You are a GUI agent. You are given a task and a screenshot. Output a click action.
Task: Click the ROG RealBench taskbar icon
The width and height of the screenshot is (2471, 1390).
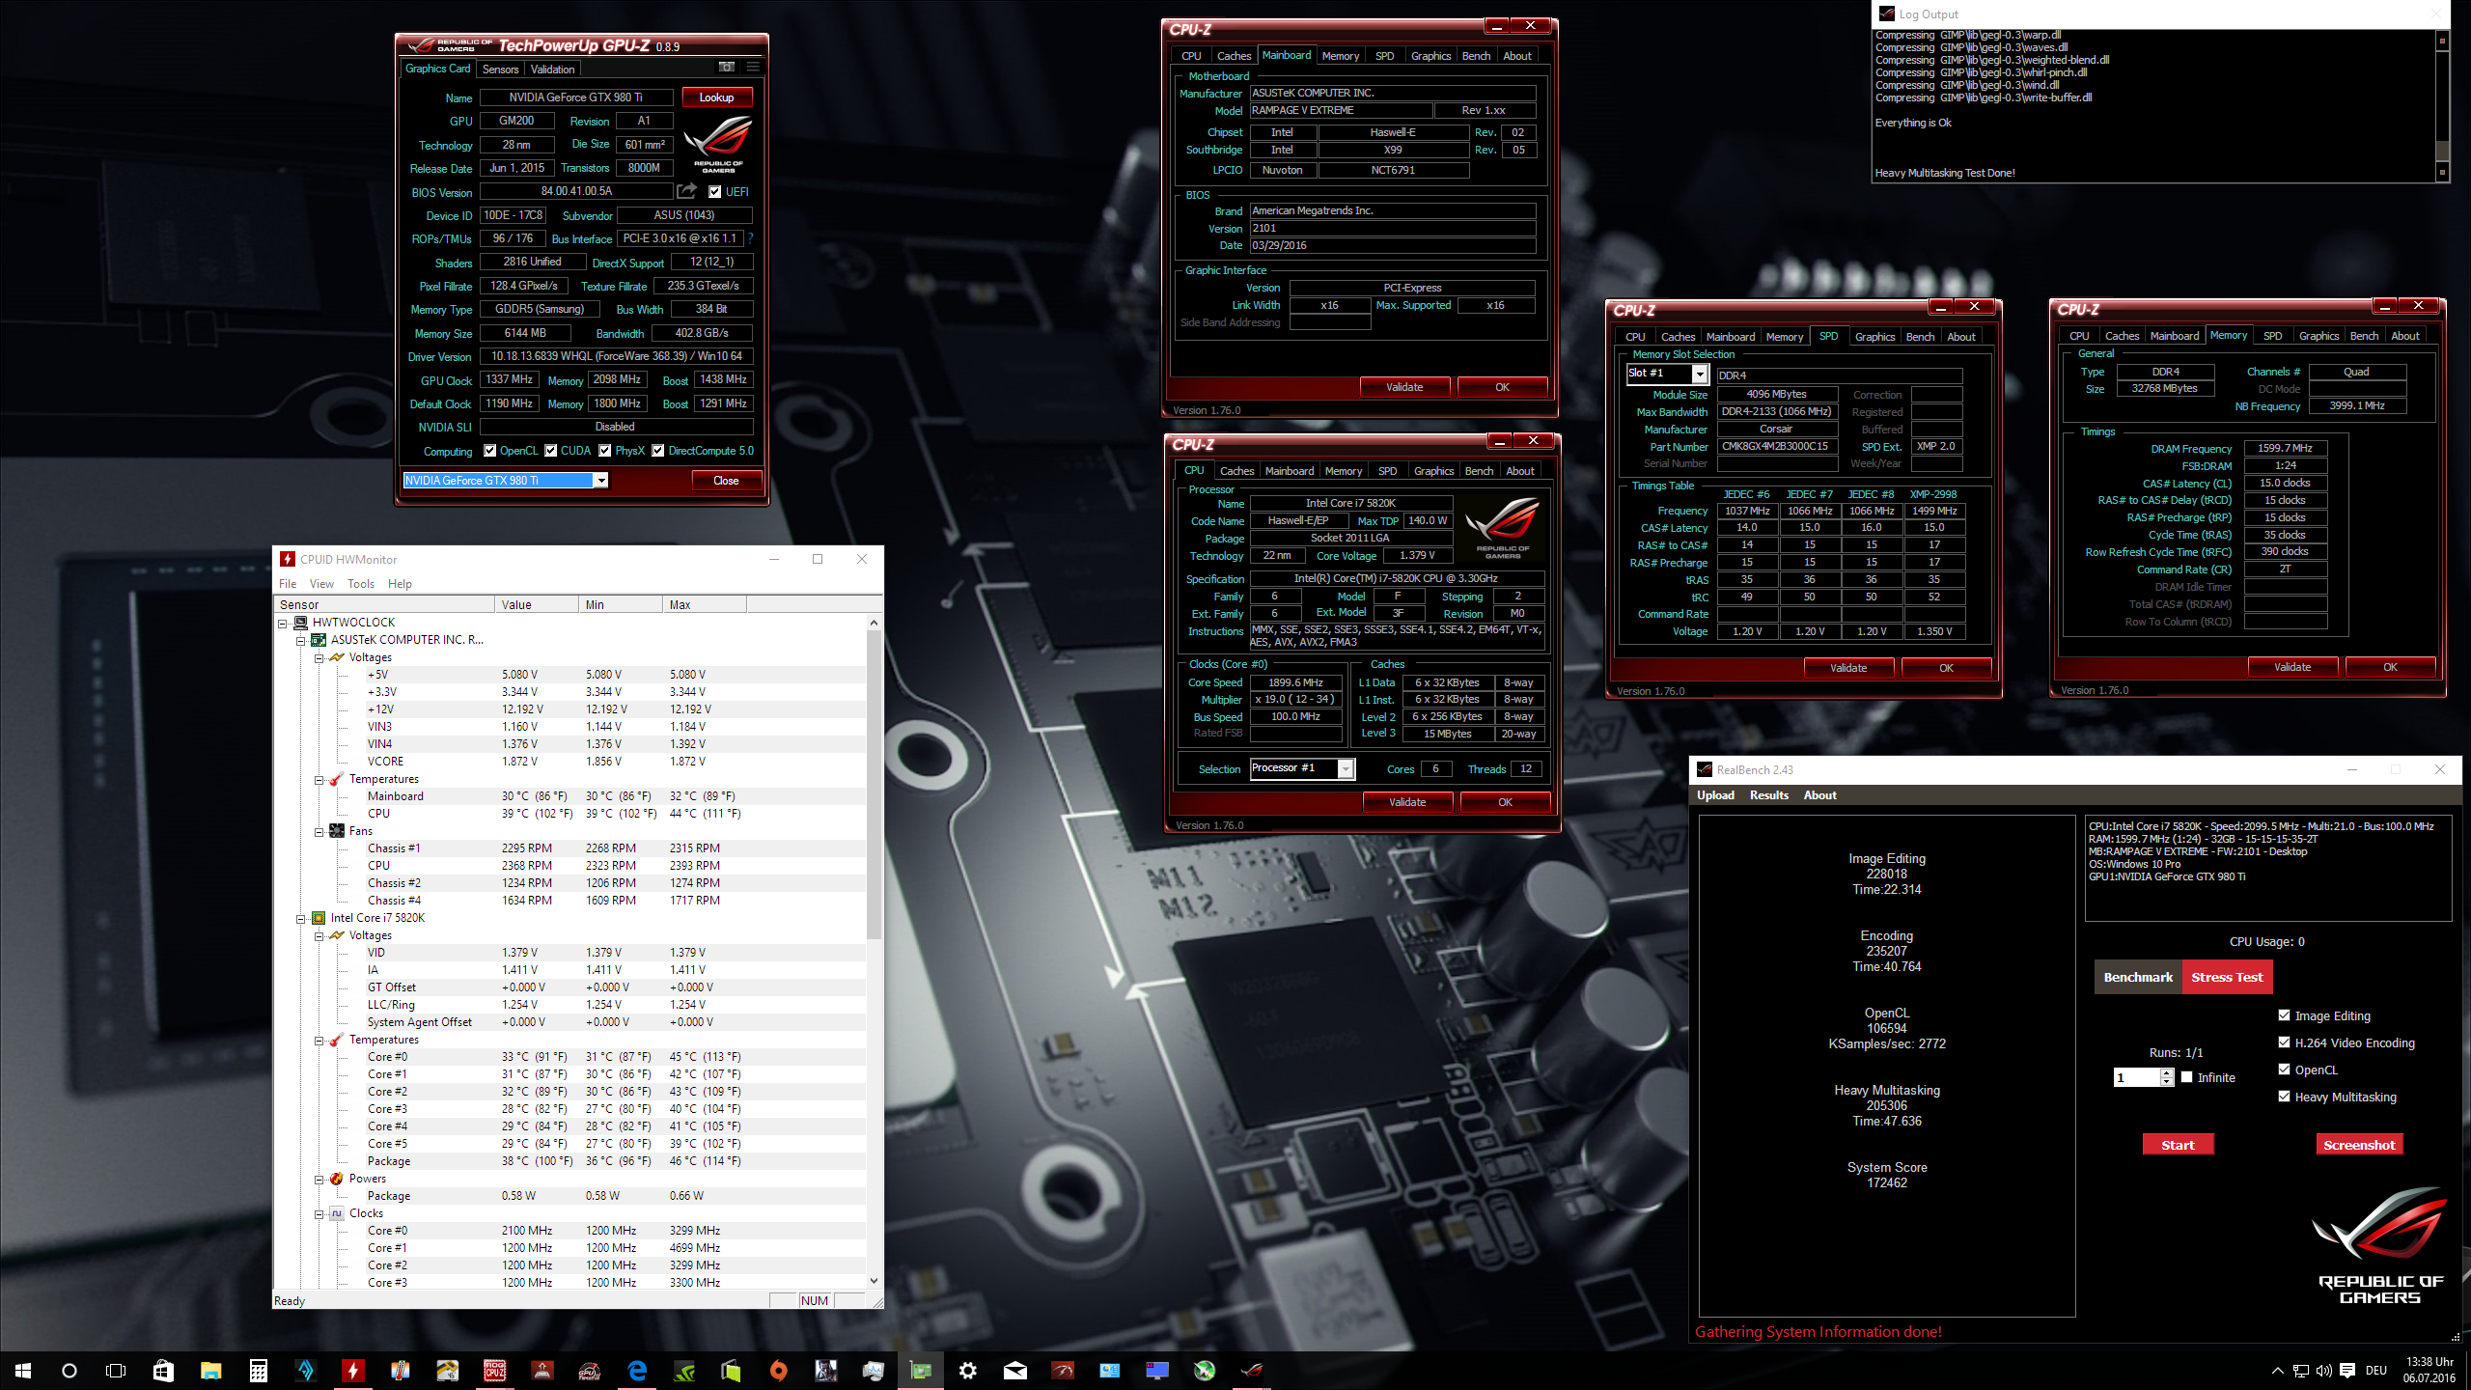[1252, 1370]
